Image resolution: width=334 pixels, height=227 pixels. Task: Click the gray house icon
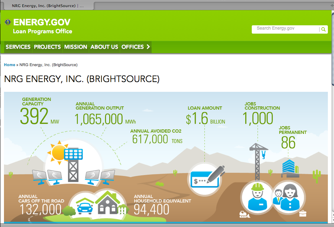click(x=107, y=202)
